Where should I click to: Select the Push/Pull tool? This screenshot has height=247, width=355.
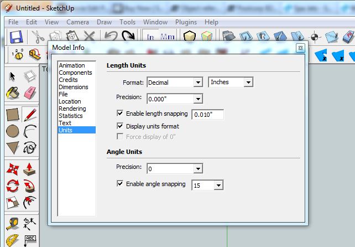click(30, 169)
